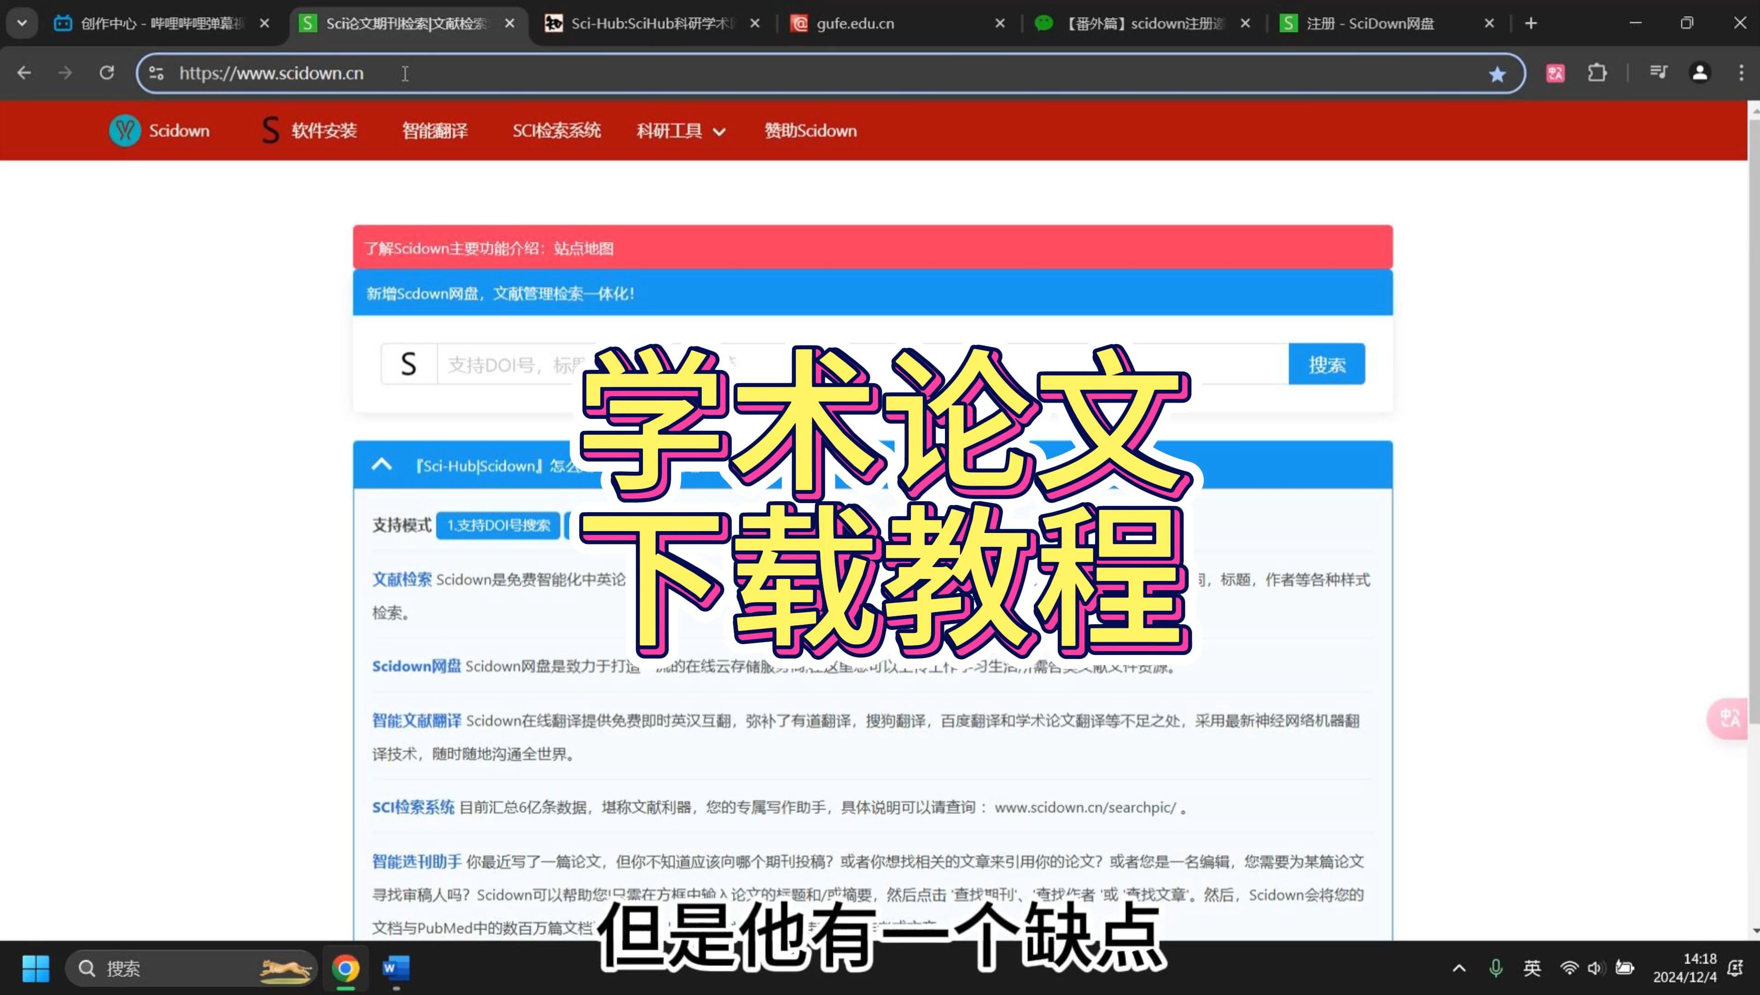Open 赞助Scidown in the navigation bar
This screenshot has width=1760, height=995.
point(810,130)
